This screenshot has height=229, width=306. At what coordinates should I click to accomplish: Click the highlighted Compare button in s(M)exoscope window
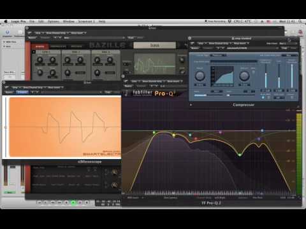(22, 92)
